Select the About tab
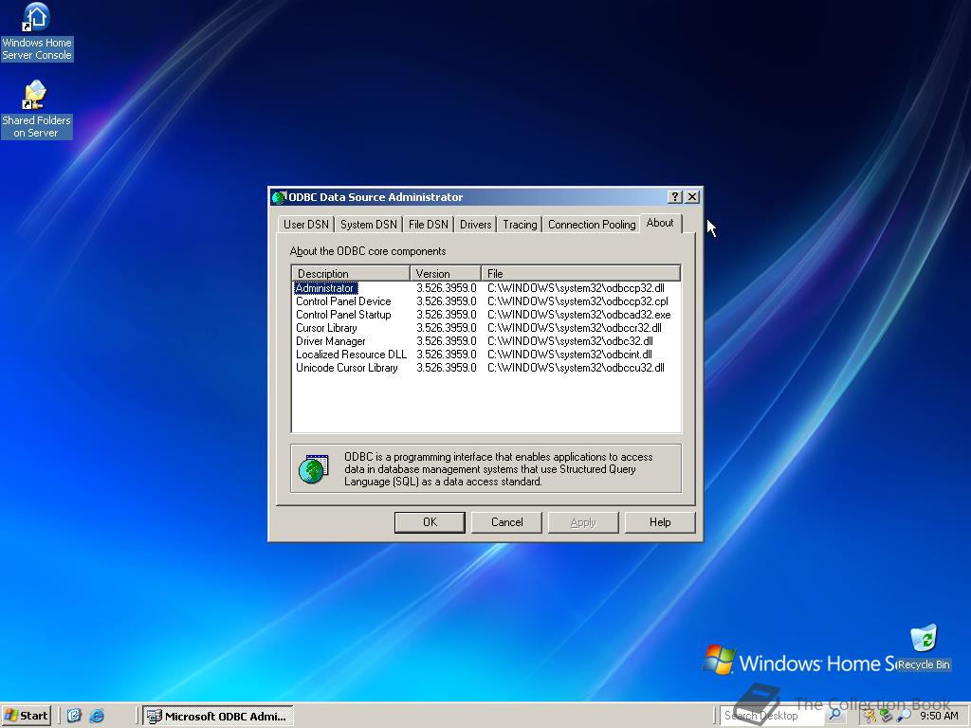971x728 pixels. click(x=660, y=223)
